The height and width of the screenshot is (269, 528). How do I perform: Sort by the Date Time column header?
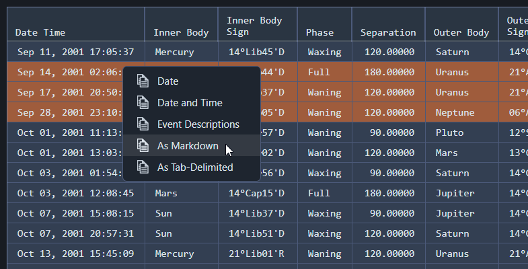[x=76, y=24]
